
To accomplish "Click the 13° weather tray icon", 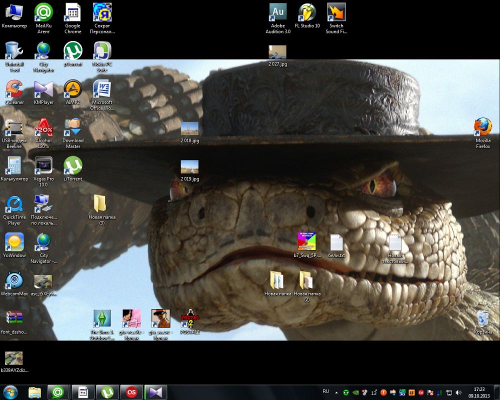I will (374, 392).
